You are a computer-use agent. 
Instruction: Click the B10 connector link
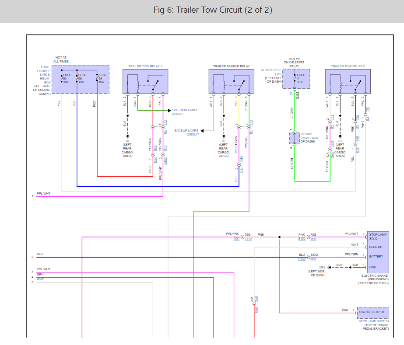click(x=165, y=148)
